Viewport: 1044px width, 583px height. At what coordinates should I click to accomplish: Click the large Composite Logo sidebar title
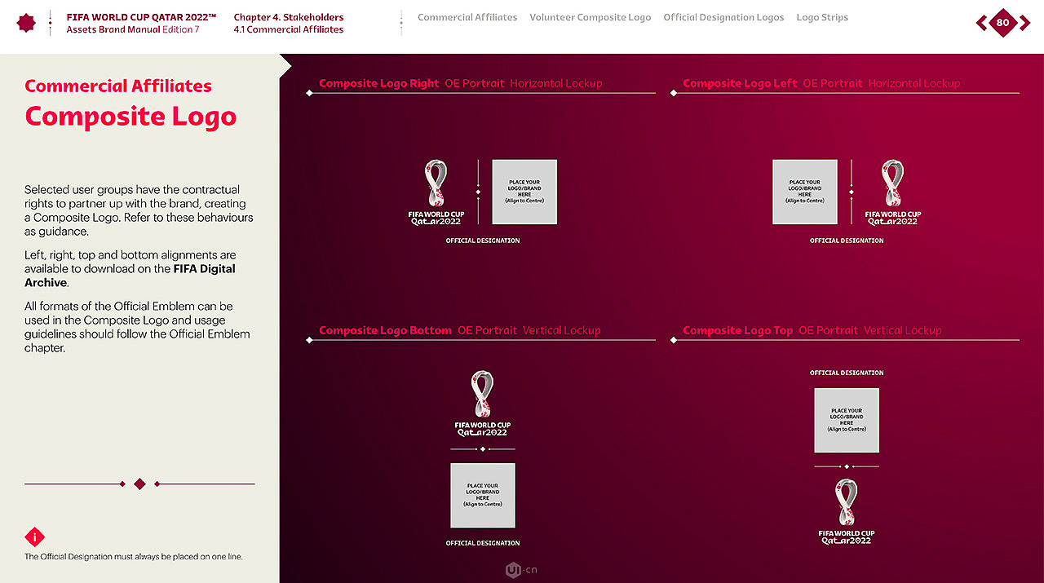click(130, 117)
